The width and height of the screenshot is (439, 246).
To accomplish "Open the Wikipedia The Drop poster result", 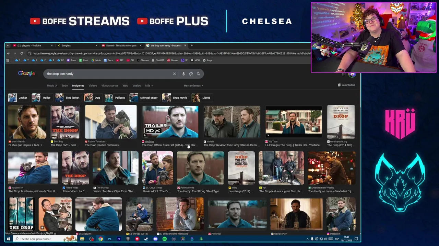I will (x=341, y=122).
